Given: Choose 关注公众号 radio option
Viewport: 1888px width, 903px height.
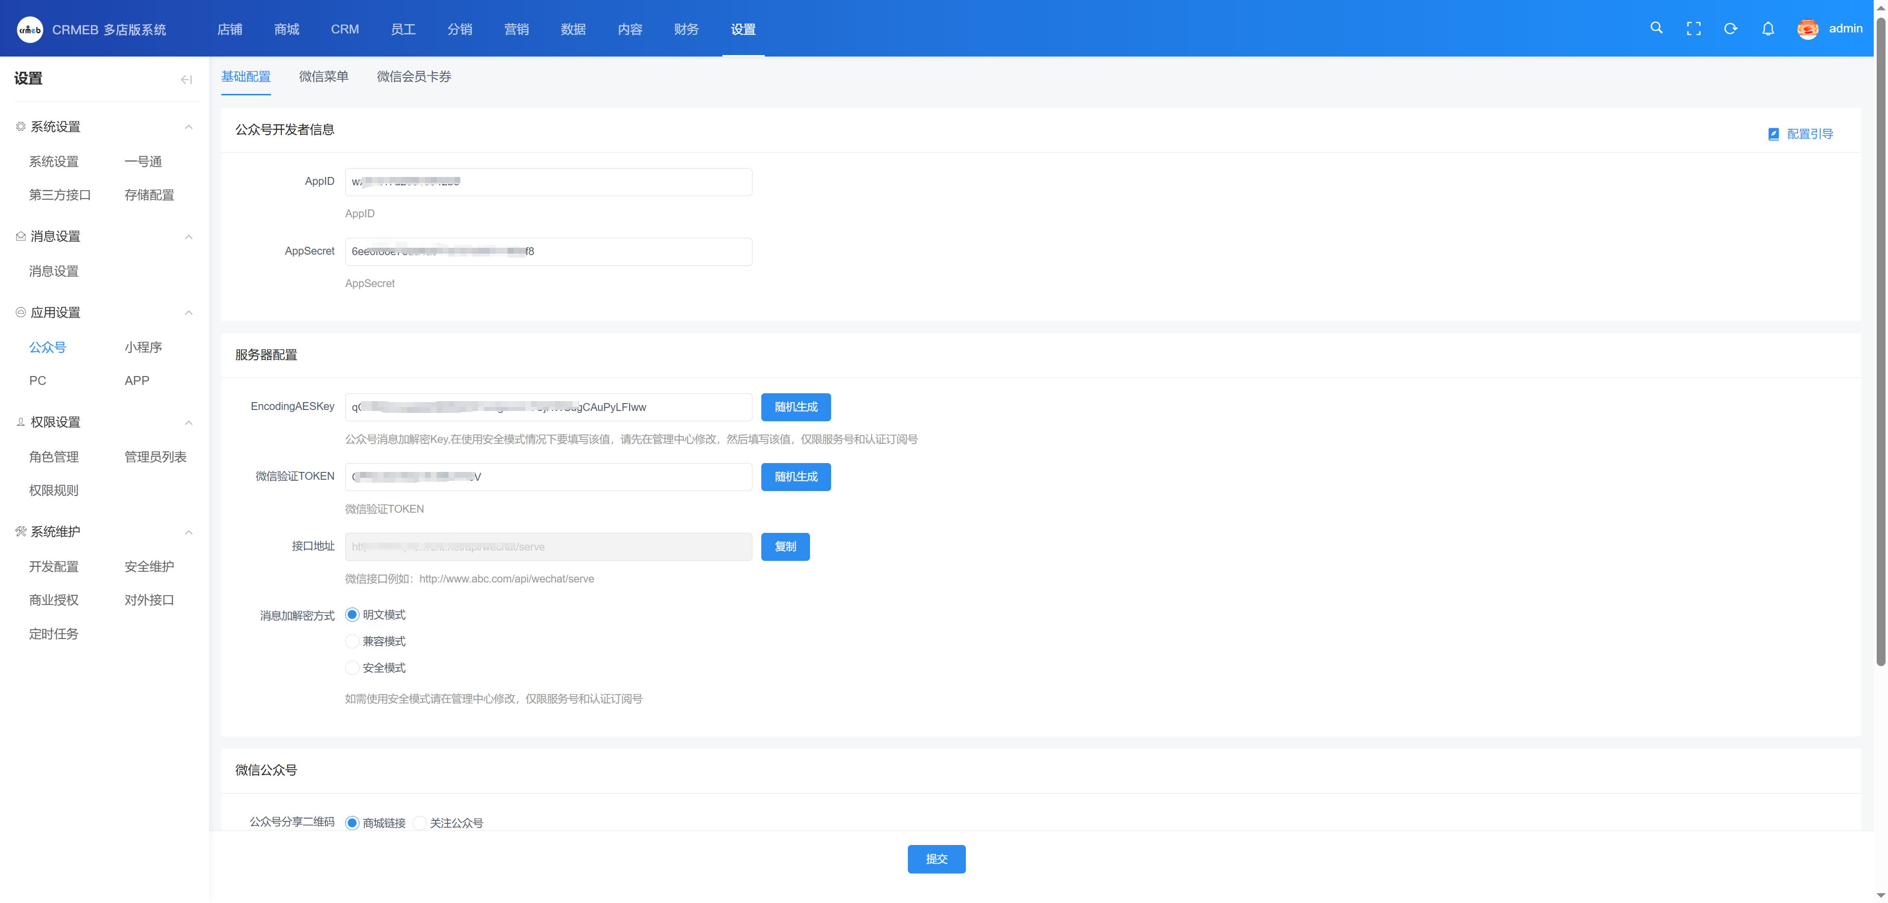Looking at the screenshot, I should pyautogui.click(x=420, y=822).
